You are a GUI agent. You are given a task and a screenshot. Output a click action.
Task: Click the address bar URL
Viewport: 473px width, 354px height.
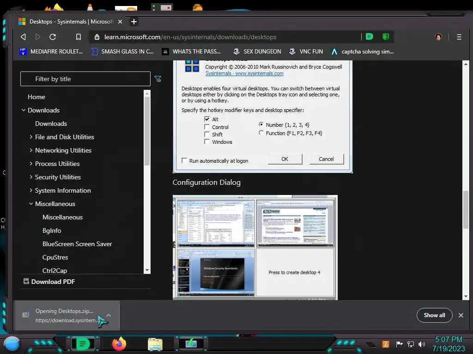click(190, 37)
